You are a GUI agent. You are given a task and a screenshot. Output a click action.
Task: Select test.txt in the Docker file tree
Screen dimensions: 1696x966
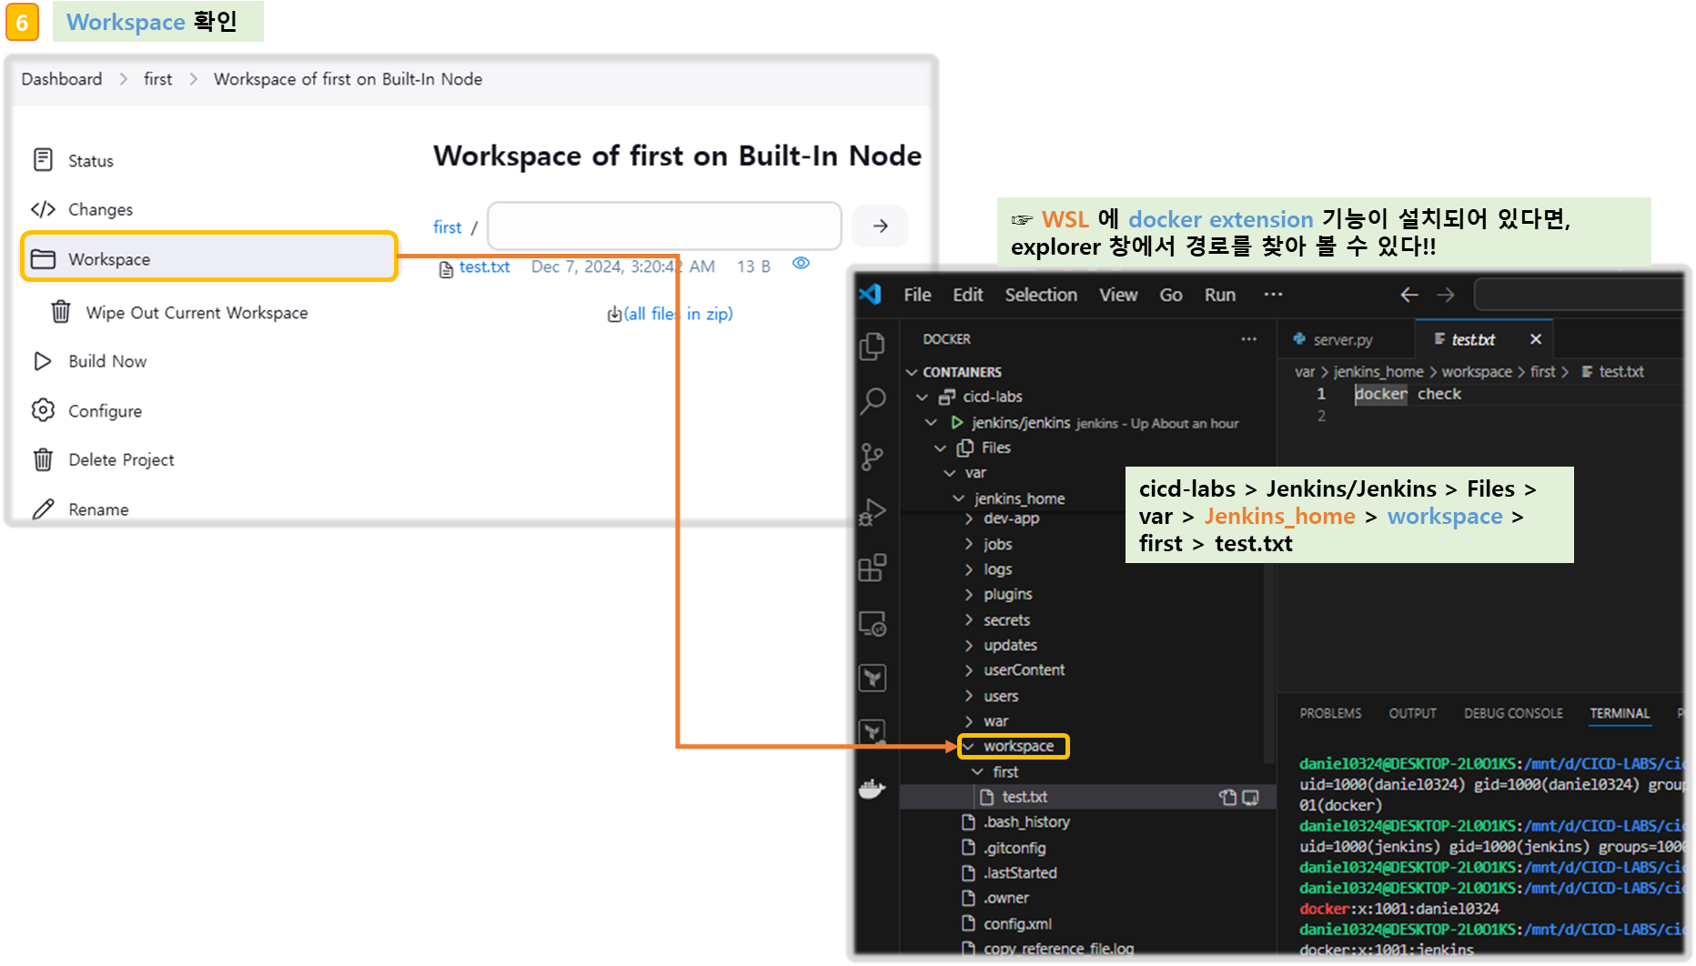click(1025, 797)
